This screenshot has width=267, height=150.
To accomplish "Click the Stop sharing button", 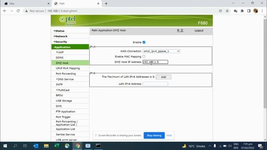I will (154, 135).
